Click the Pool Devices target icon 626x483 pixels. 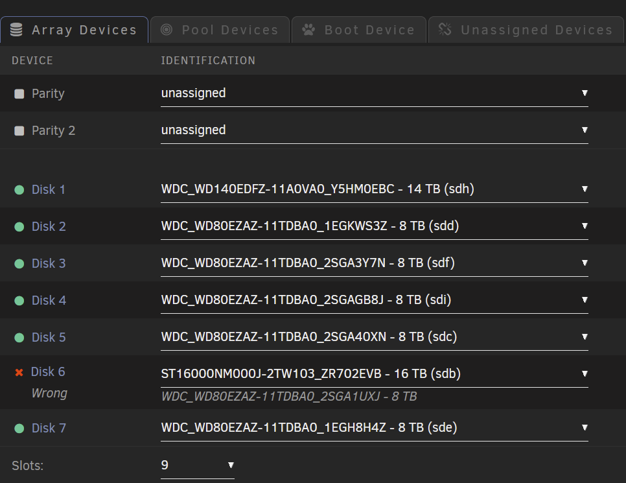click(x=167, y=30)
